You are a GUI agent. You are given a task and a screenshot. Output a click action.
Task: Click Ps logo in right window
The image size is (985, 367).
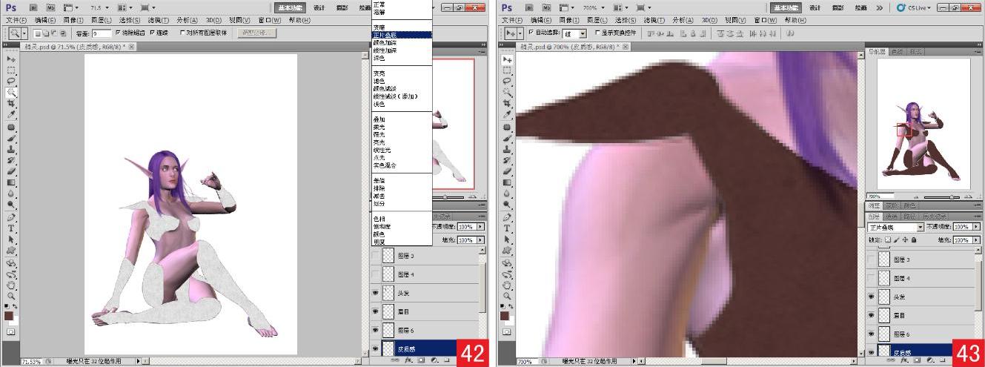coord(508,7)
